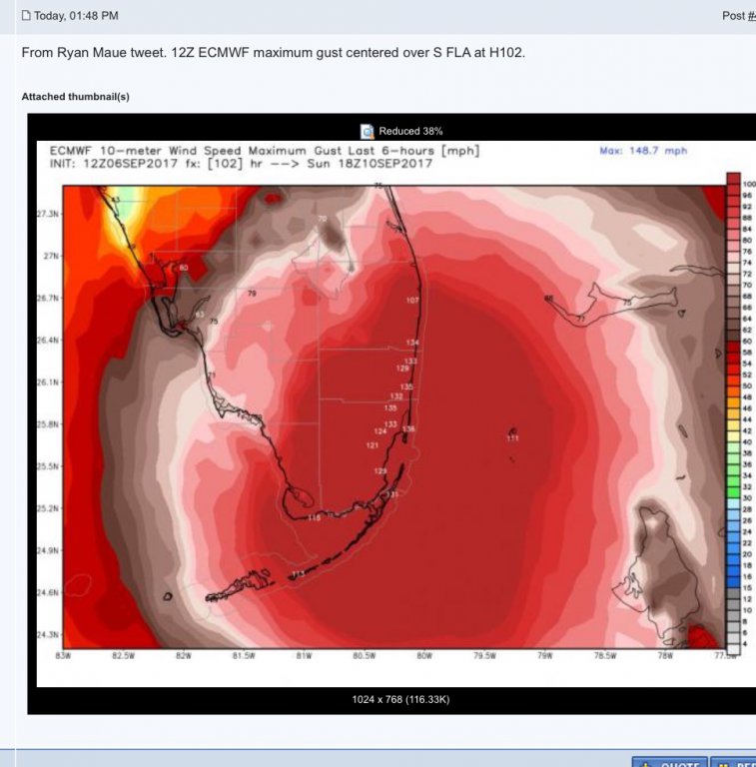Click the 27N latitude axis label

tap(49, 256)
